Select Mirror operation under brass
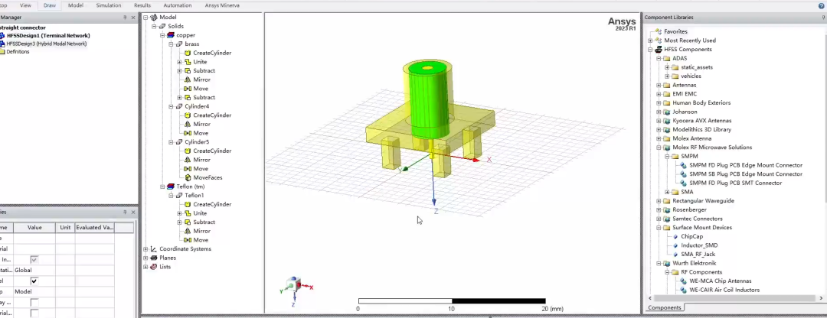Viewport: 827px width, 318px height. pyautogui.click(x=201, y=79)
